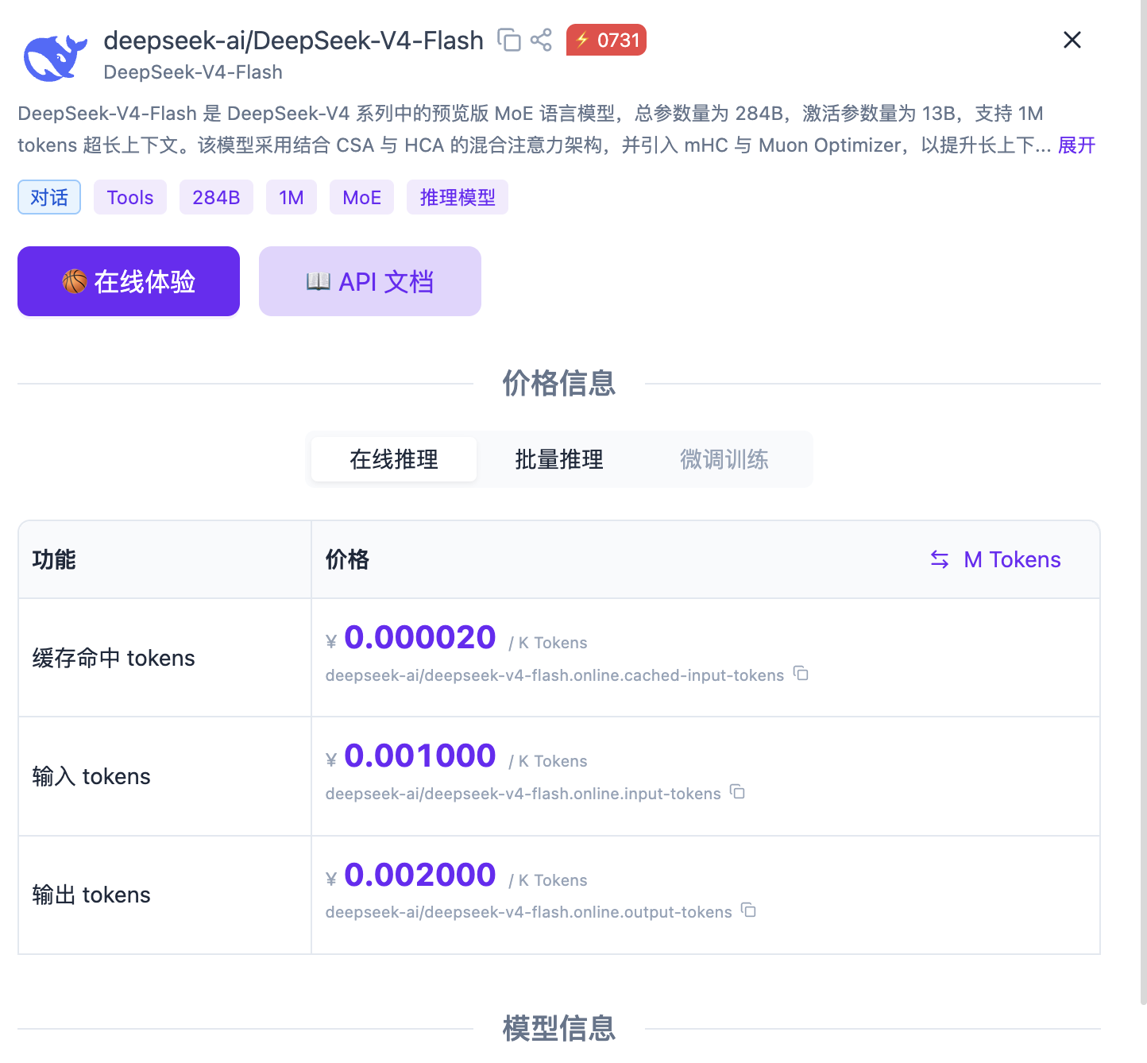The height and width of the screenshot is (1063, 1147).
Task: Select the 输出 tokens row label
Action: tap(91, 895)
